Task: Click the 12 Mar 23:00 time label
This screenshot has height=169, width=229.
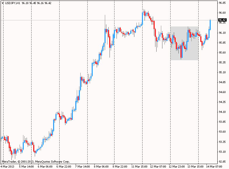Action: (x=177, y=166)
